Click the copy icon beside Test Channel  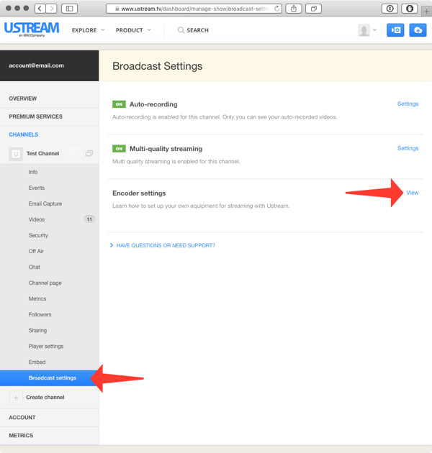[89, 153]
